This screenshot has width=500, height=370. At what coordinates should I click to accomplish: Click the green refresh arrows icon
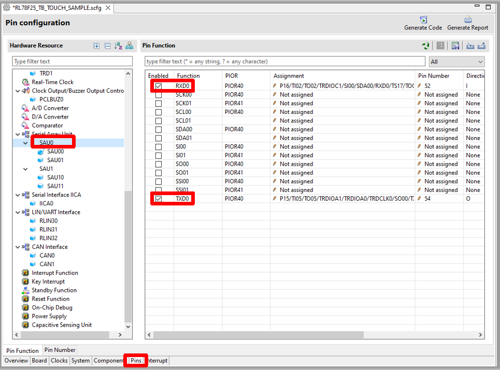click(425, 46)
